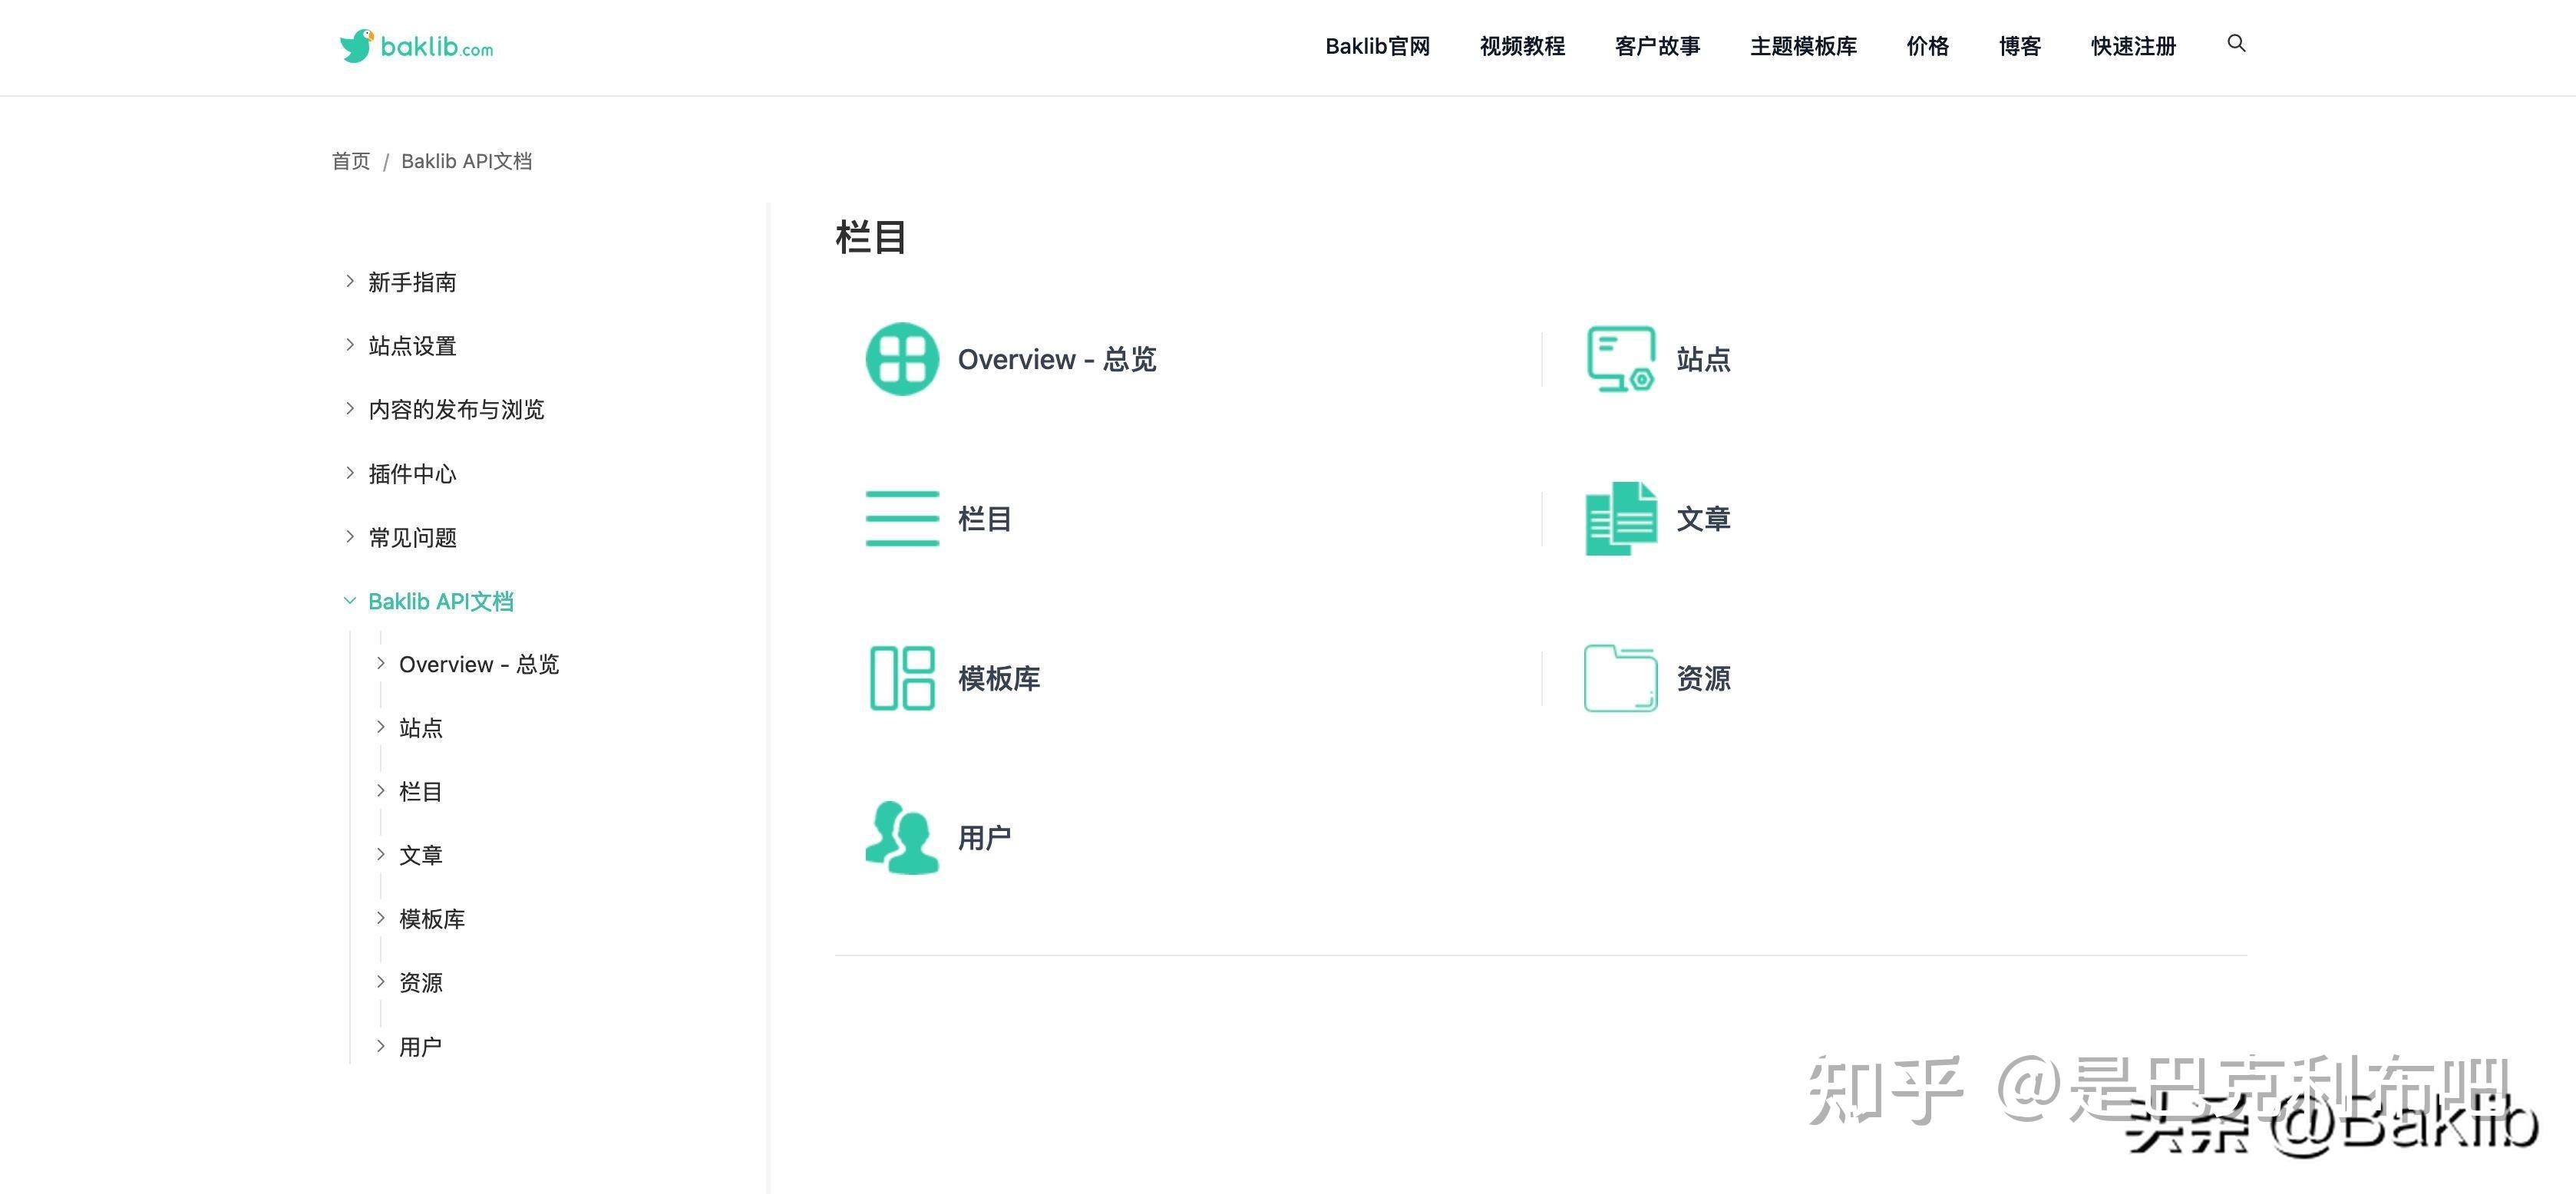Open search via magnifier icon
The height and width of the screenshot is (1194, 2576).
click(2236, 44)
